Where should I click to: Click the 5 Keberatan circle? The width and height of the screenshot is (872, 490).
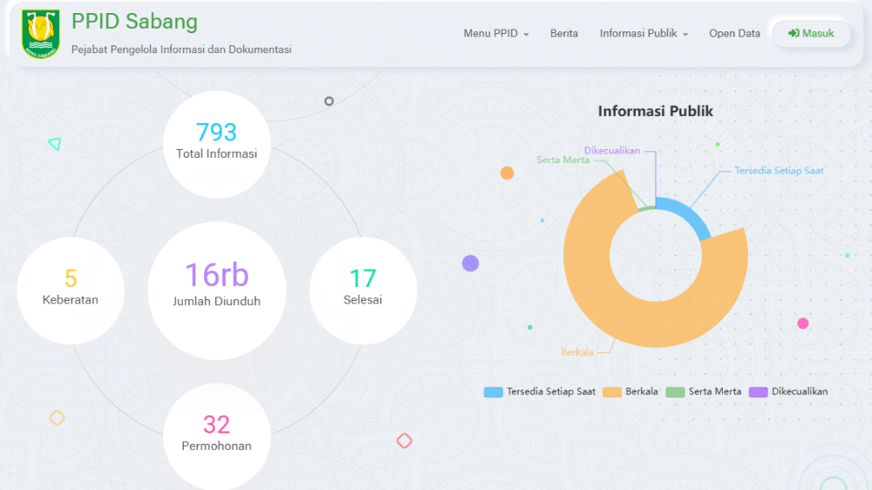click(x=71, y=289)
